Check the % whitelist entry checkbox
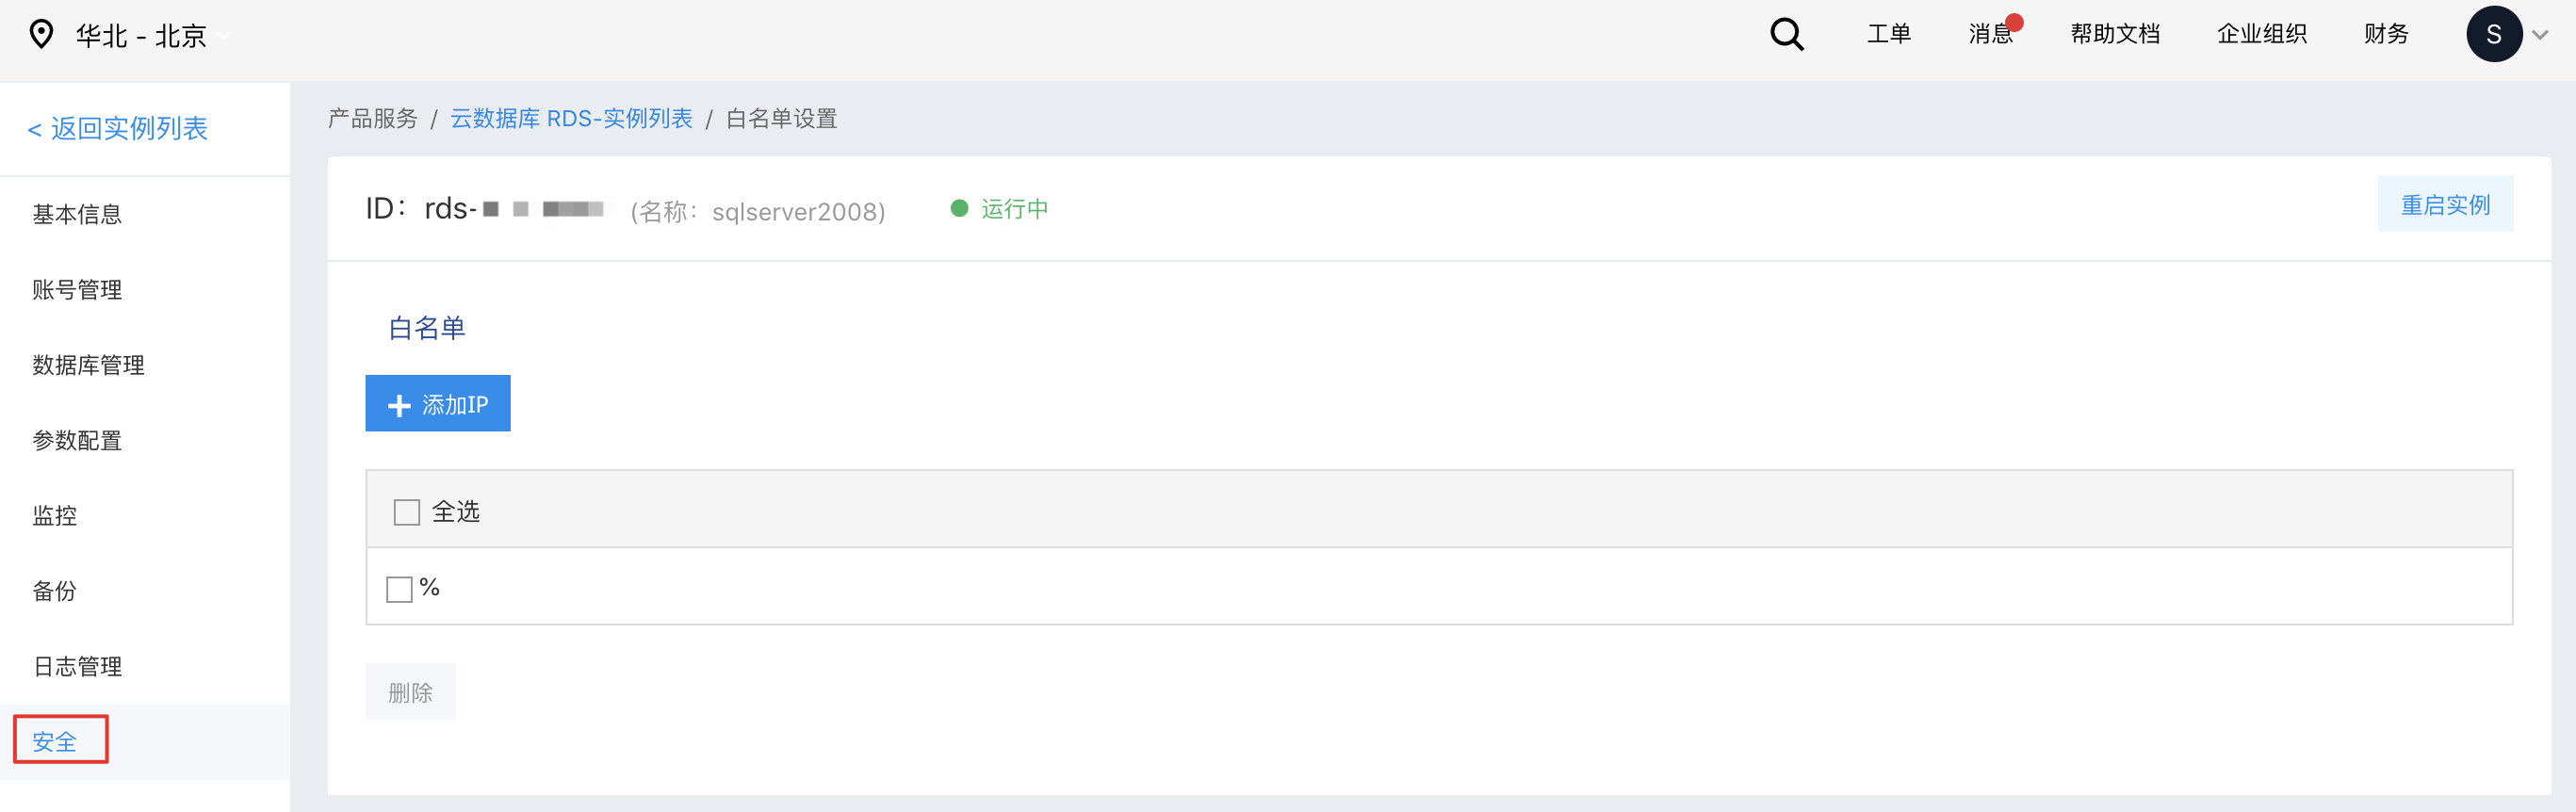The width and height of the screenshot is (2576, 812). point(399,589)
